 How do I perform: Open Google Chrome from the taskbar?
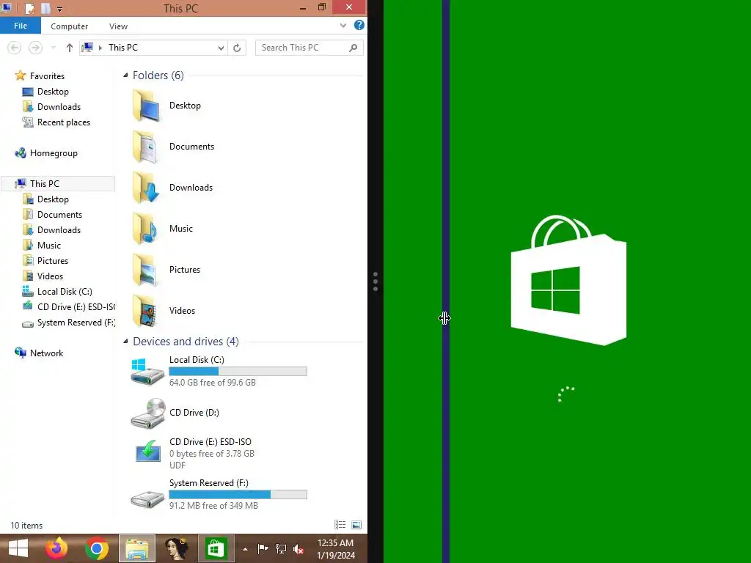click(x=96, y=548)
